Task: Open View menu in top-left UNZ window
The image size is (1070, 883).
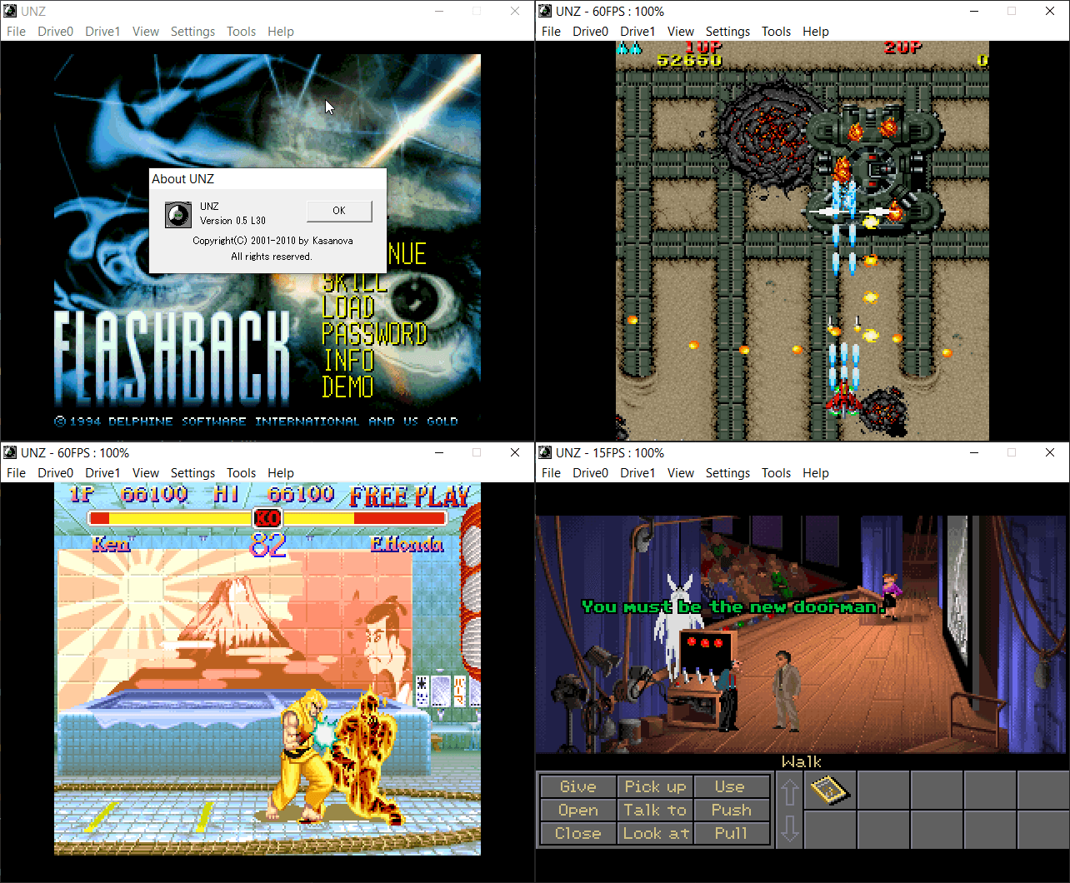Action: pos(145,32)
